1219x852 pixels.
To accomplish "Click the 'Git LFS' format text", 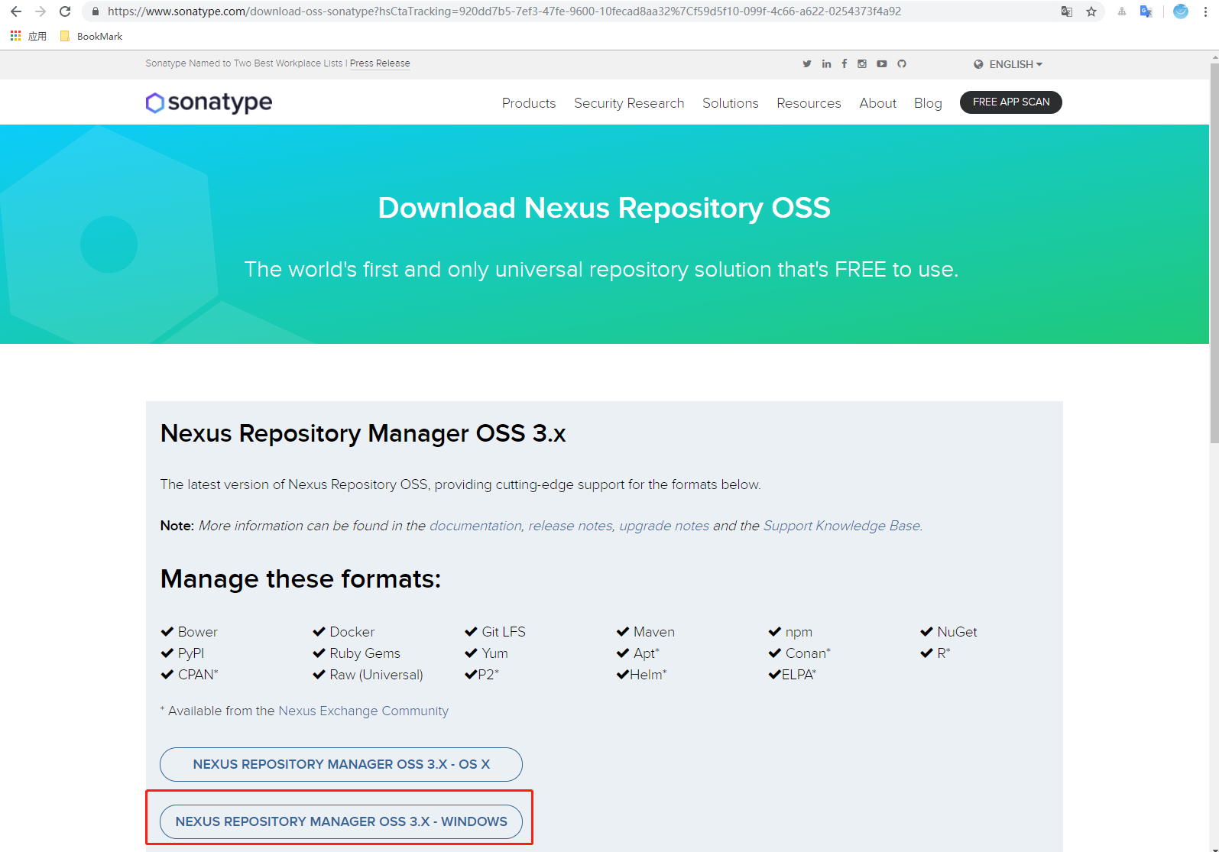I will click(504, 632).
